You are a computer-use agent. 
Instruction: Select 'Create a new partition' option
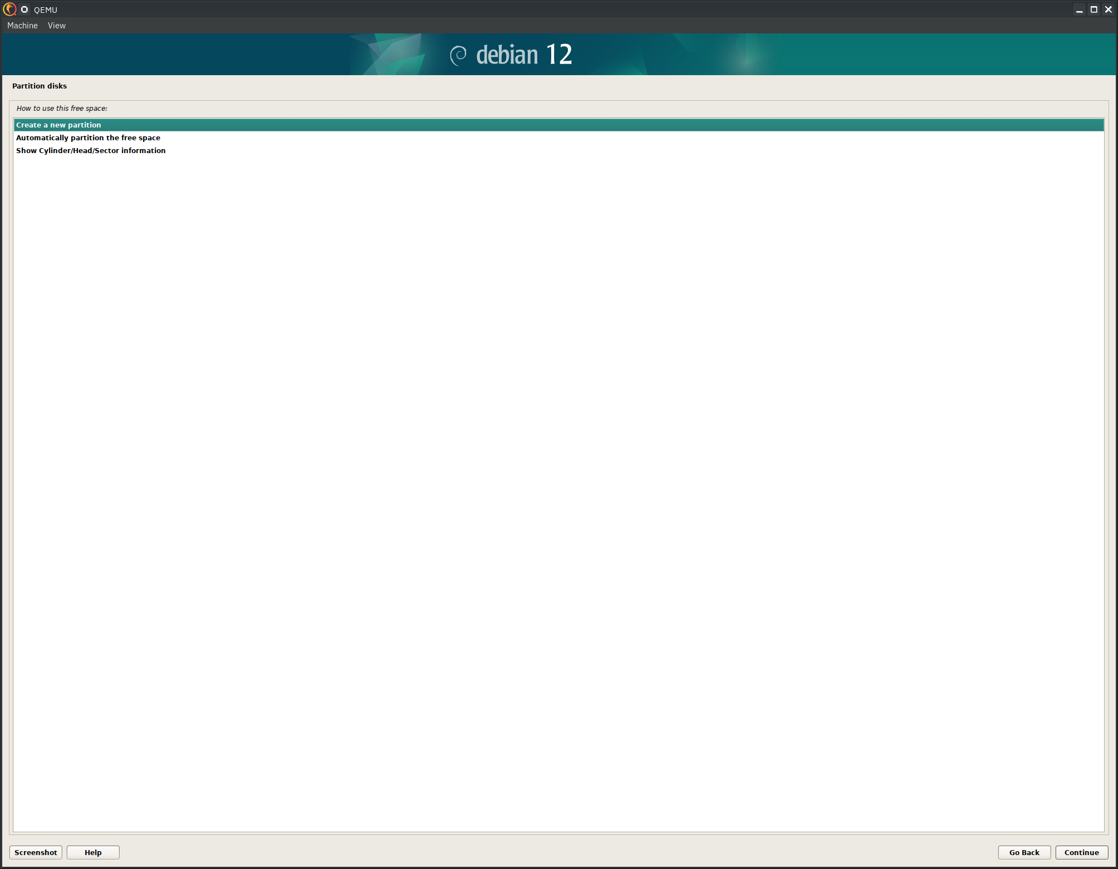[558, 125]
